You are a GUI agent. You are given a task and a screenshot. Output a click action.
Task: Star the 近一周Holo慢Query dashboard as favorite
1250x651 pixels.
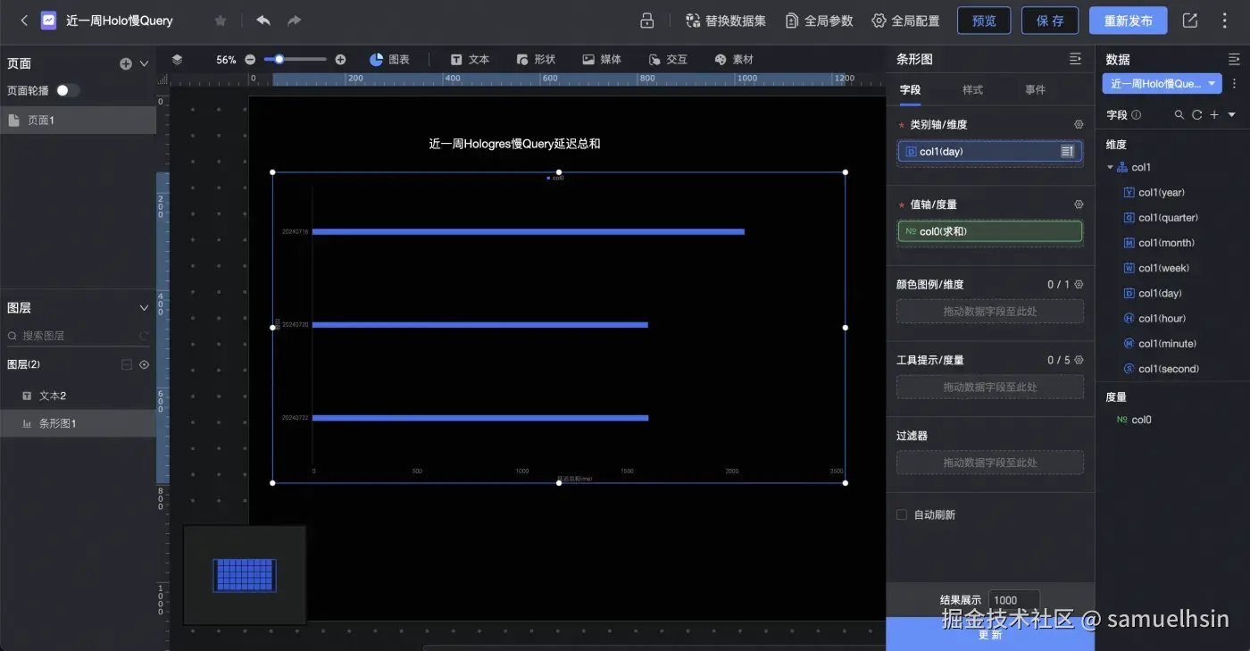click(x=221, y=21)
